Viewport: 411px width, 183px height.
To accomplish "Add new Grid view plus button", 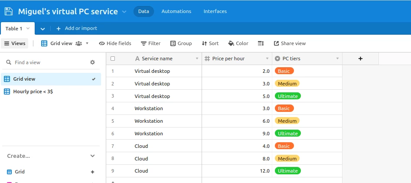I will [92, 172].
